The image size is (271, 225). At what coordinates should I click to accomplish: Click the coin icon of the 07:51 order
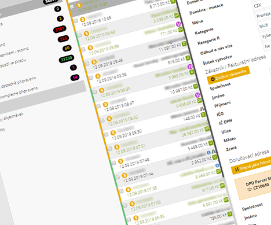point(117,147)
